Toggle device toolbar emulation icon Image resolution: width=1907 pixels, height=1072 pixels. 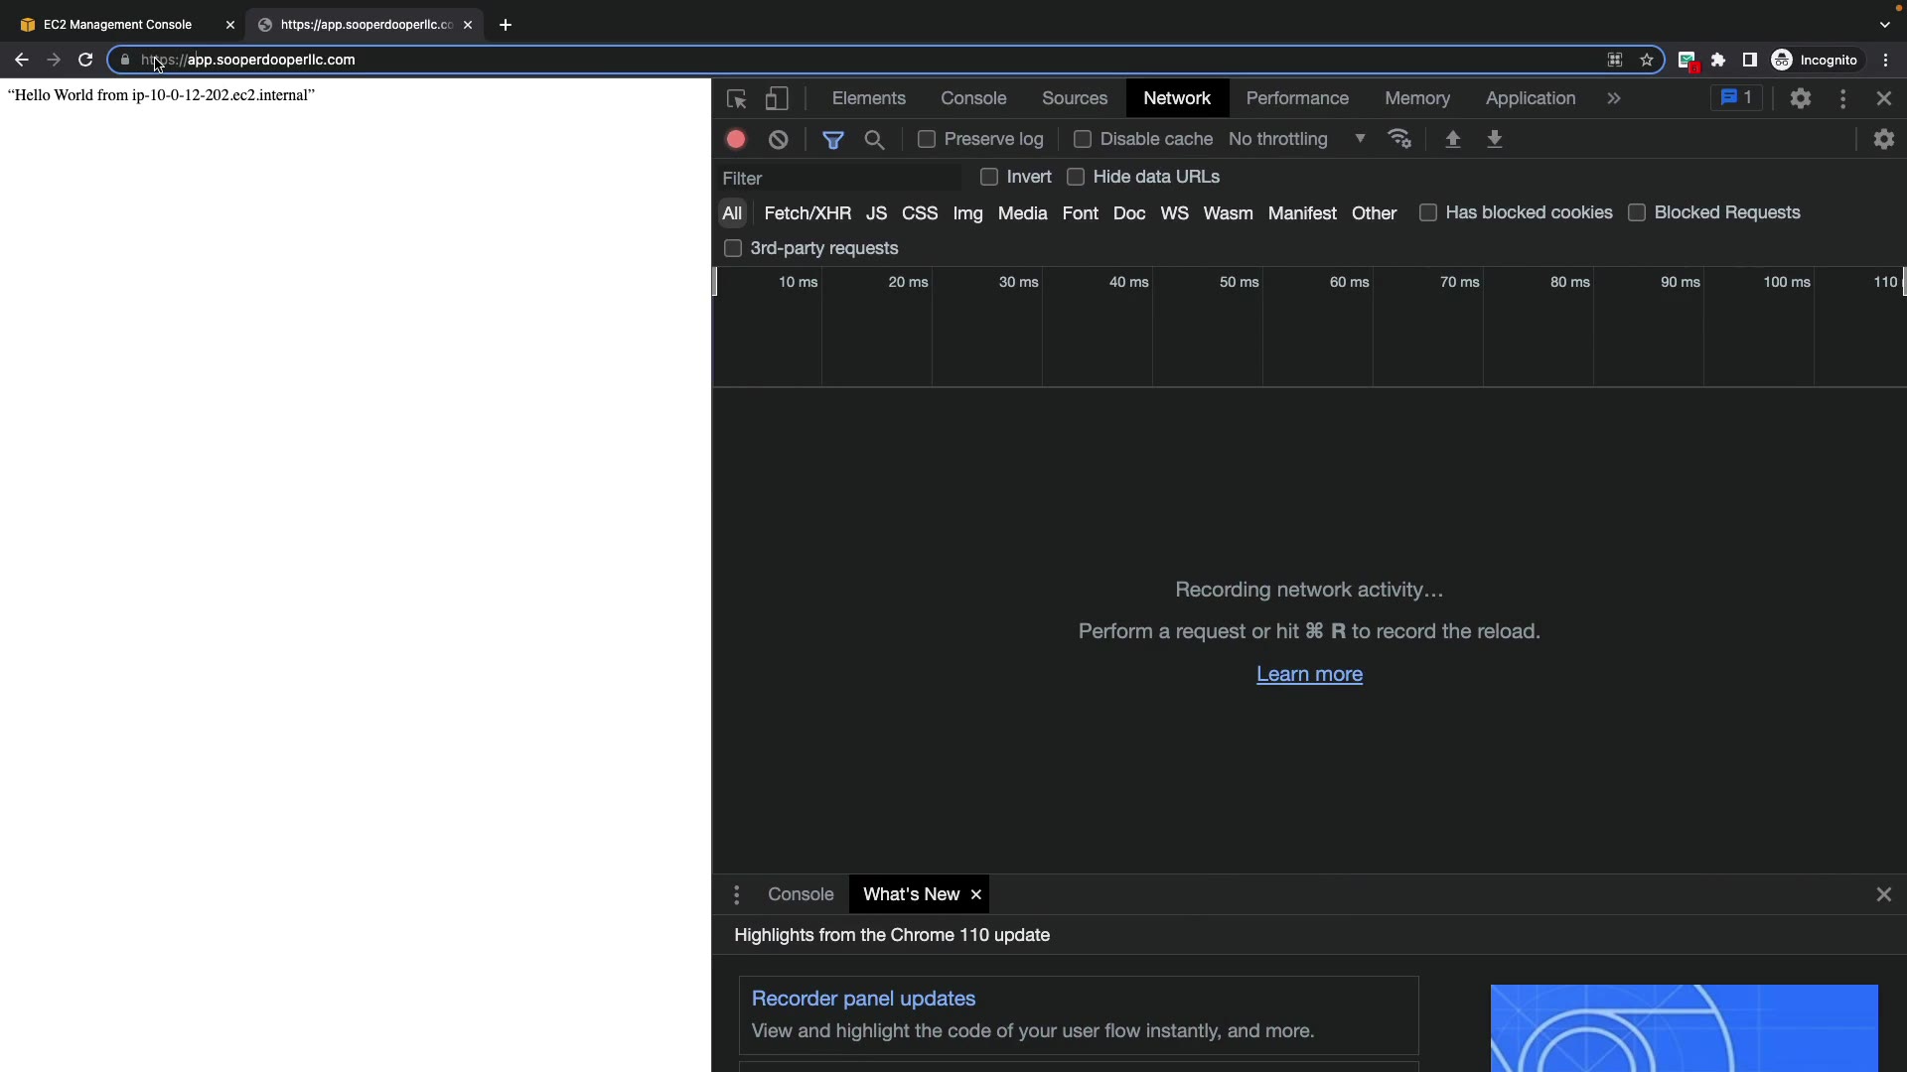777,99
